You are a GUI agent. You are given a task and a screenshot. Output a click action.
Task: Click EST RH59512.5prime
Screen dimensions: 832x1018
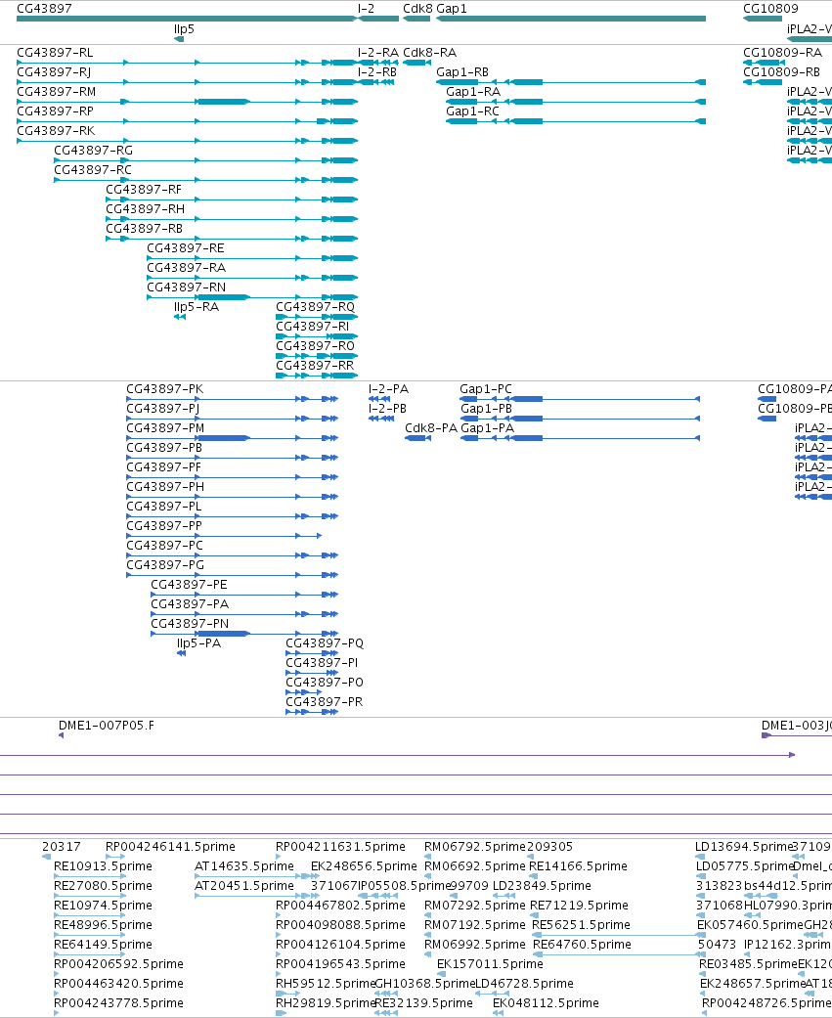[x=326, y=983]
